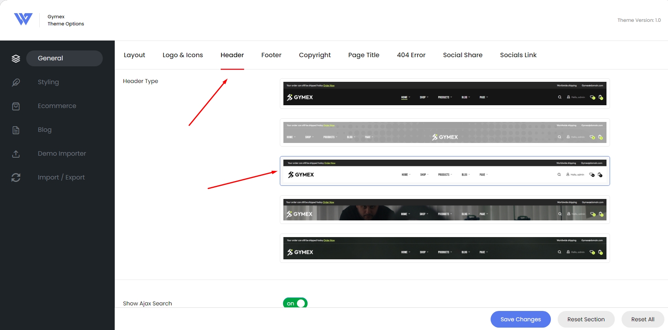Screen dimensions: 668x330
Task: Select the first dark Gymex header layout
Action: point(445,94)
